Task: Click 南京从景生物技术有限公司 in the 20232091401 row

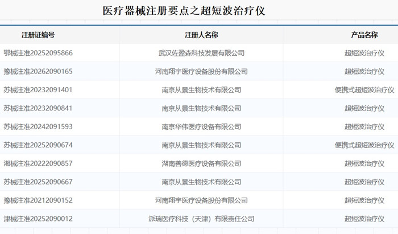Action: point(201,90)
